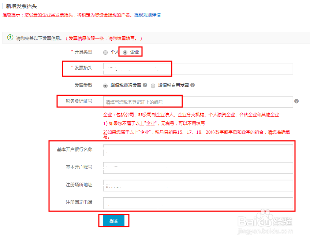Click the 提交 submit button
The image size is (310, 242).
(x=113, y=220)
